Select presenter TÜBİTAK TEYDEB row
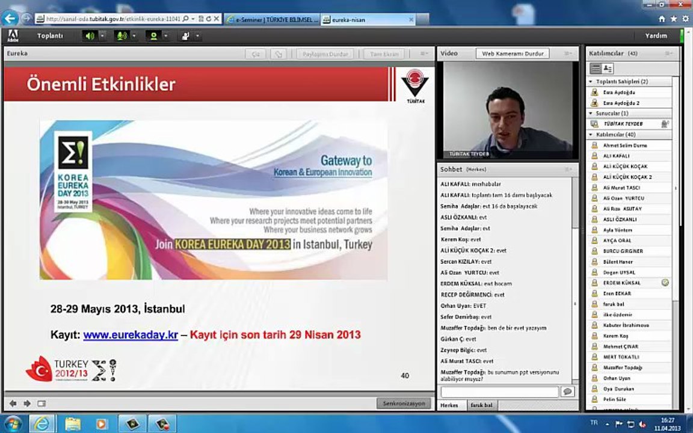 629,124
